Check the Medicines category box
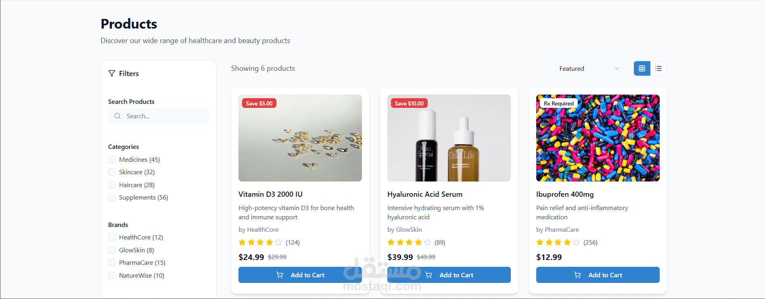Screen dimensions: 765x299 click(112, 159)
